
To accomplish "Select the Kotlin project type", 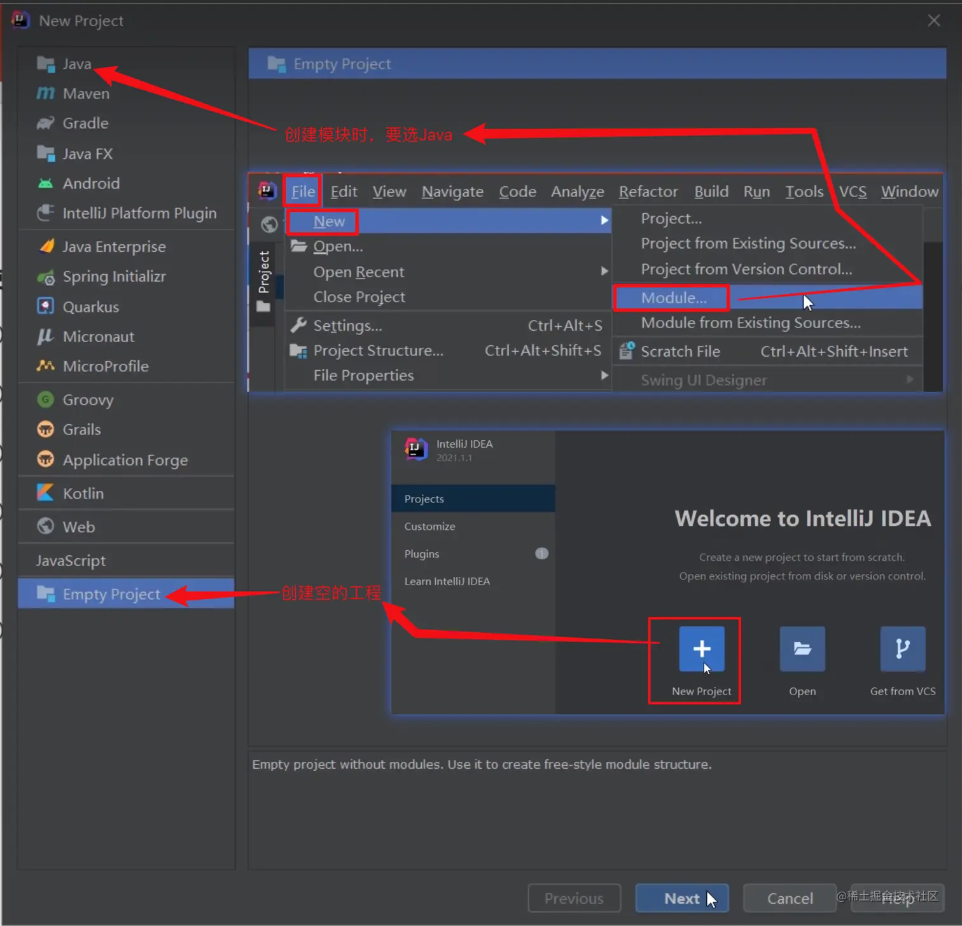I will [x=127, y=494].
